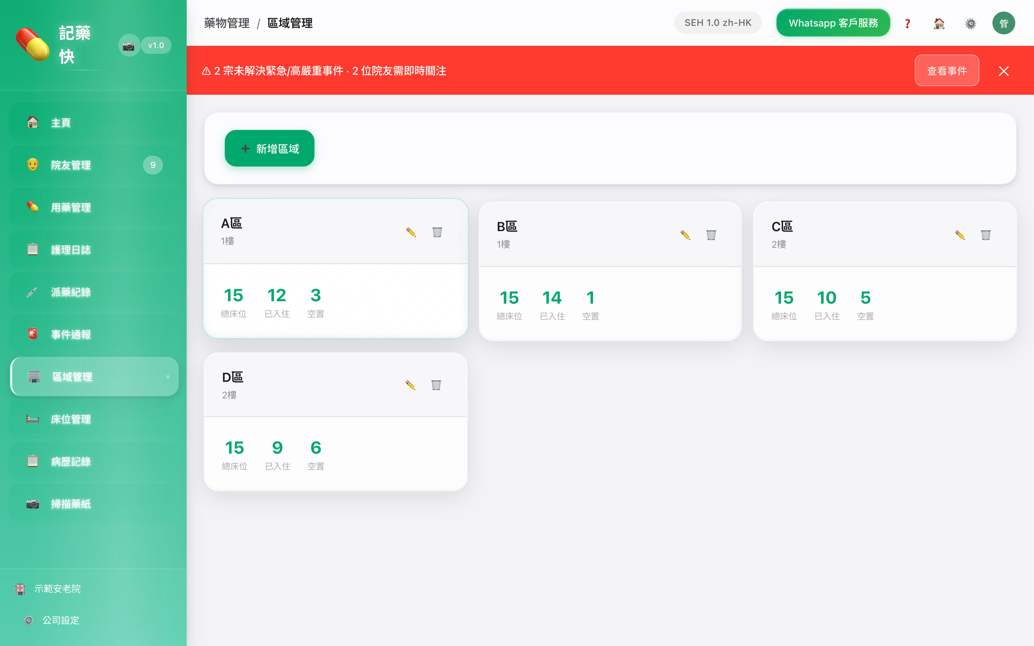Click 示範安老院 facility name
Viewport: 1034px width, 646px height.
click(x=58, y=589)
